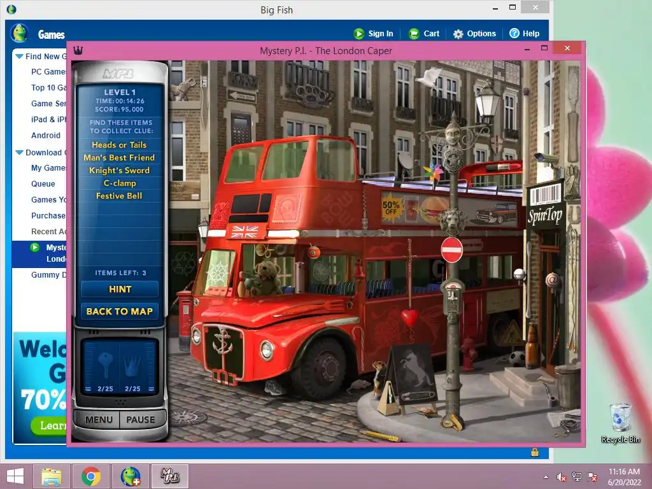Click the Learn more green button in banner
The image size is (652, 489).
[x=48, y=425]
